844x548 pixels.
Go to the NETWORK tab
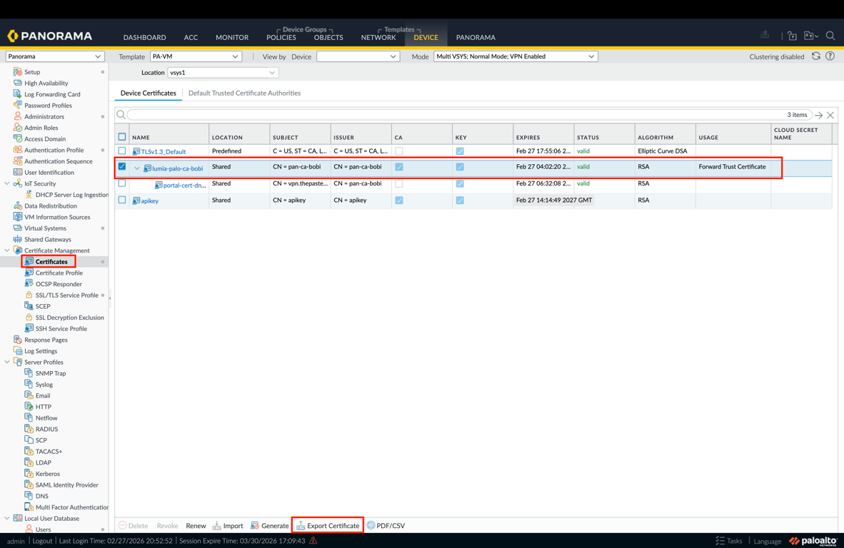pyautogui.click(x=378, y=37)
